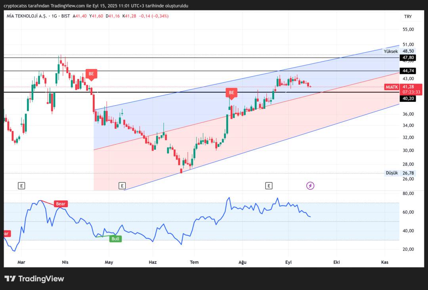
Task: Click the 40,20 price level label
Action: click(408, 99)
